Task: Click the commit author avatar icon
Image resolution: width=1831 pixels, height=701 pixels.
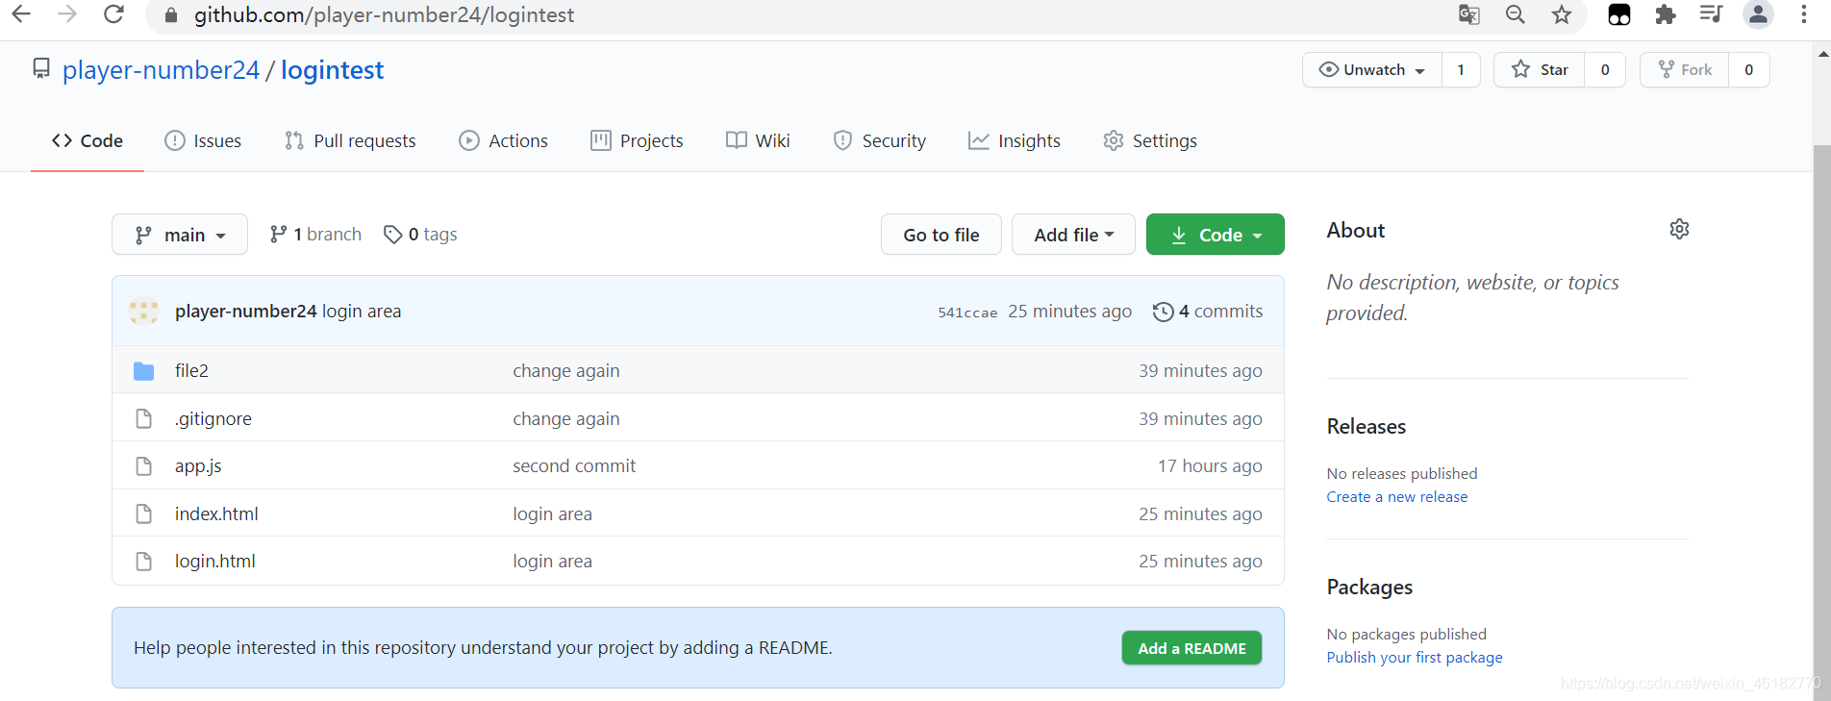Action: (x=144, y=311)
